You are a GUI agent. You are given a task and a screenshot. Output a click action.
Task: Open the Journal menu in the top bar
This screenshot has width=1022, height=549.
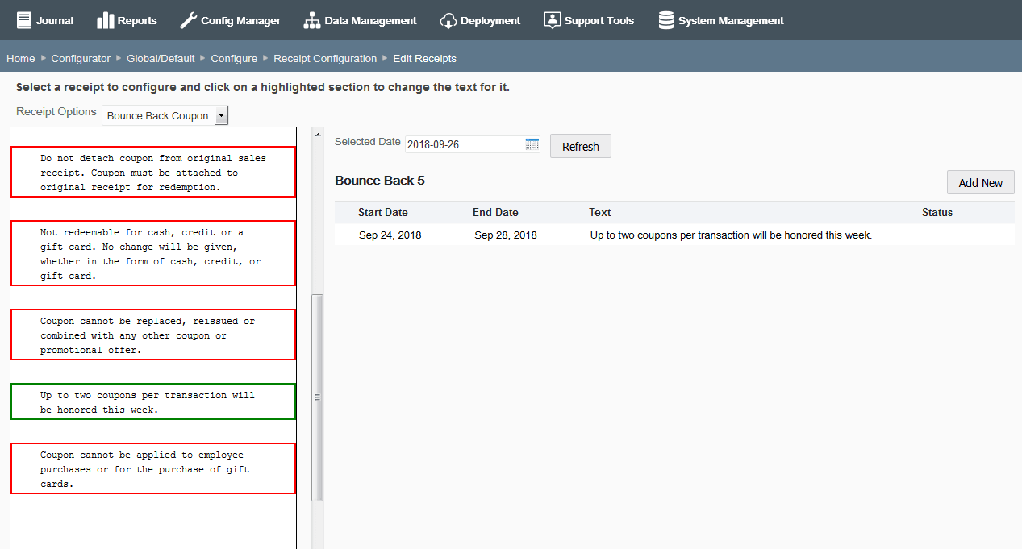coord(45,19)
